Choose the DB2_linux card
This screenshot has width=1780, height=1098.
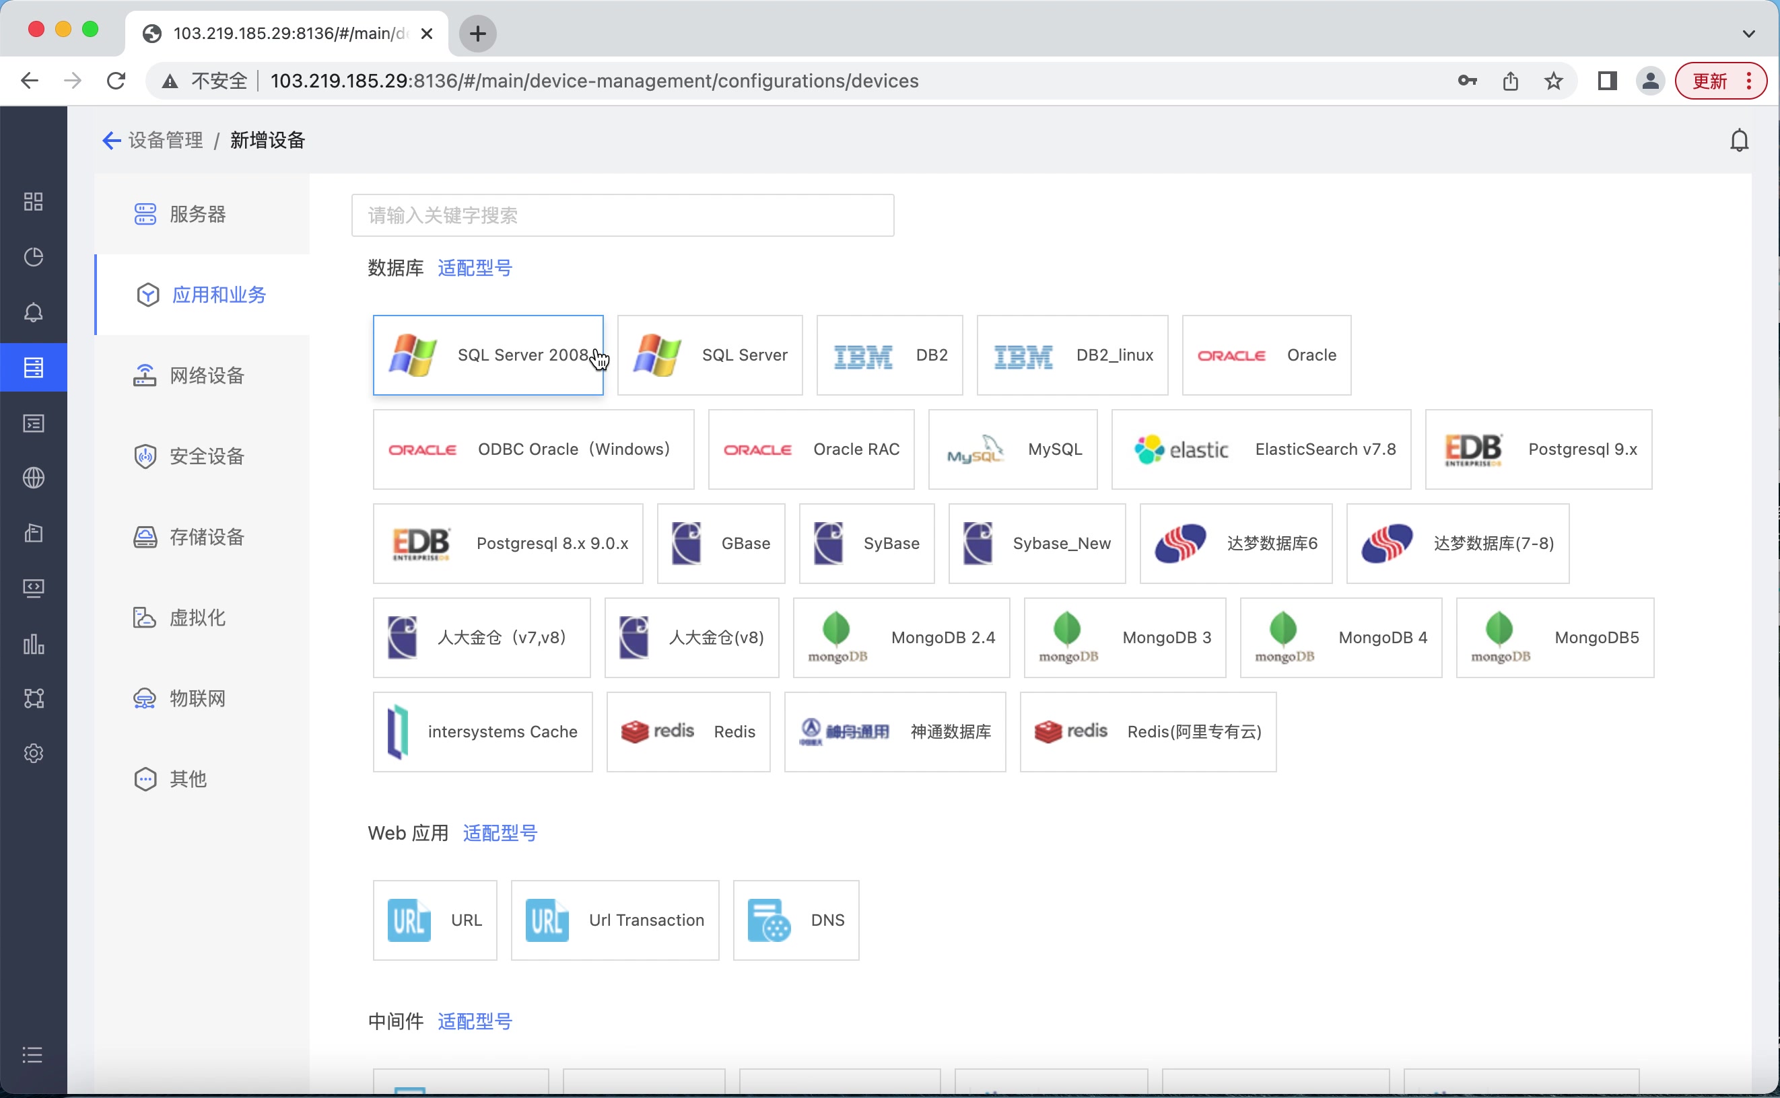pos(1072,355)
